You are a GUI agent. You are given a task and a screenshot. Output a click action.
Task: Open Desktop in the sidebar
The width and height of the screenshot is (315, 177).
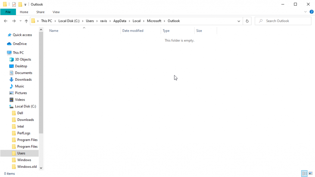21,66
